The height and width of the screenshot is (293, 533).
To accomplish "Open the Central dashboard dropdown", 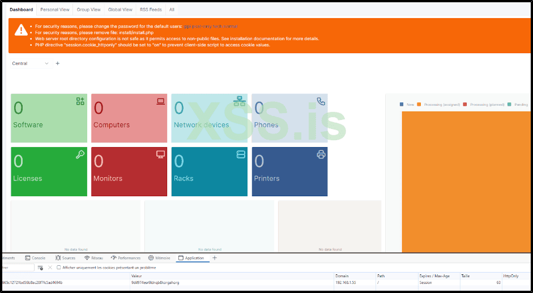I will tap(31, 63).
